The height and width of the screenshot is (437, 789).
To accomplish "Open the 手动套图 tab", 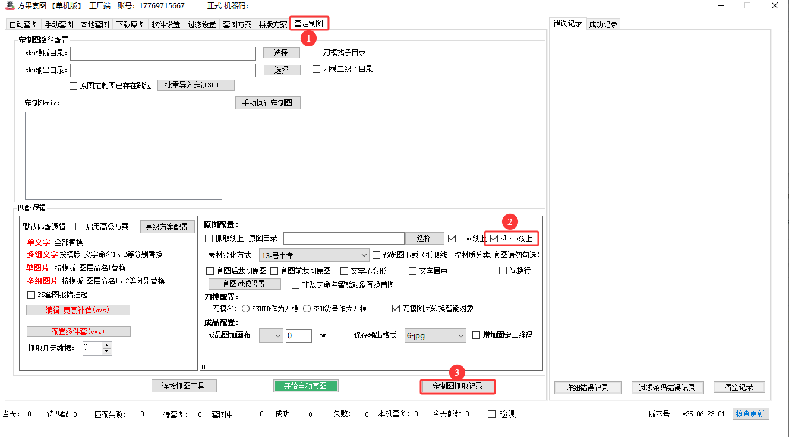I will pos(59,24).
